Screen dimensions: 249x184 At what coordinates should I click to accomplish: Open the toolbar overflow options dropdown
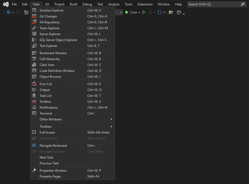coord(184,14)
